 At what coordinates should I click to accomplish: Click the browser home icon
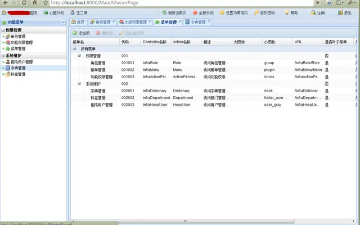point(35,2)
